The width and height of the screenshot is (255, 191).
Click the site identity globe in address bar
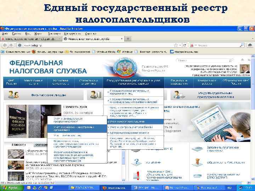(x=20, y=45)
